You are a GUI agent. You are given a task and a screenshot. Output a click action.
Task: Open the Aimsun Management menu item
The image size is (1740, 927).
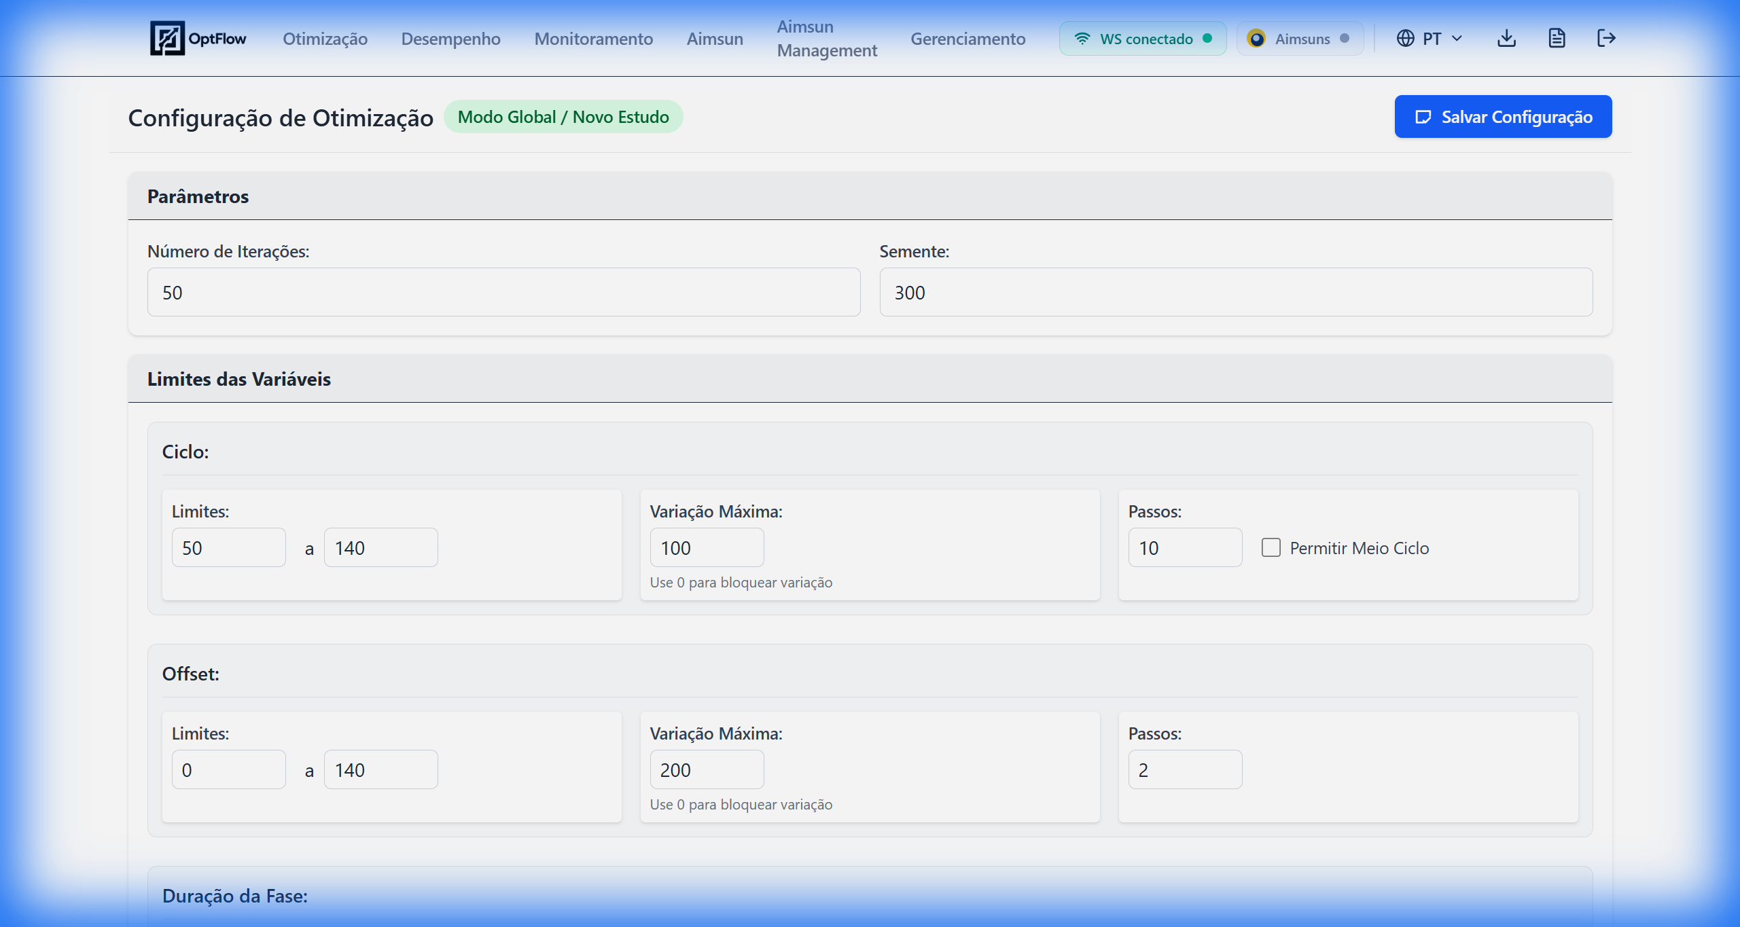[x=827, y=39]
